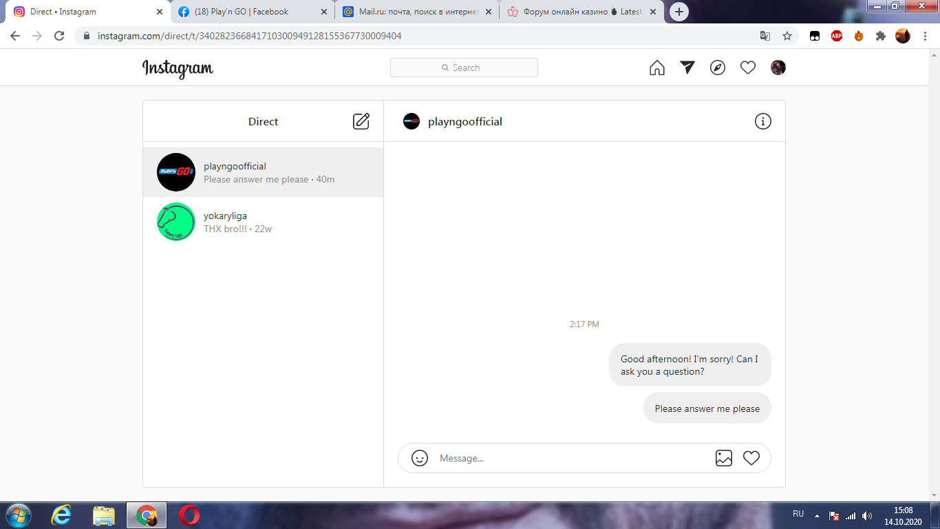Click the 2:17 PM timestamp

tap(584, 324)
